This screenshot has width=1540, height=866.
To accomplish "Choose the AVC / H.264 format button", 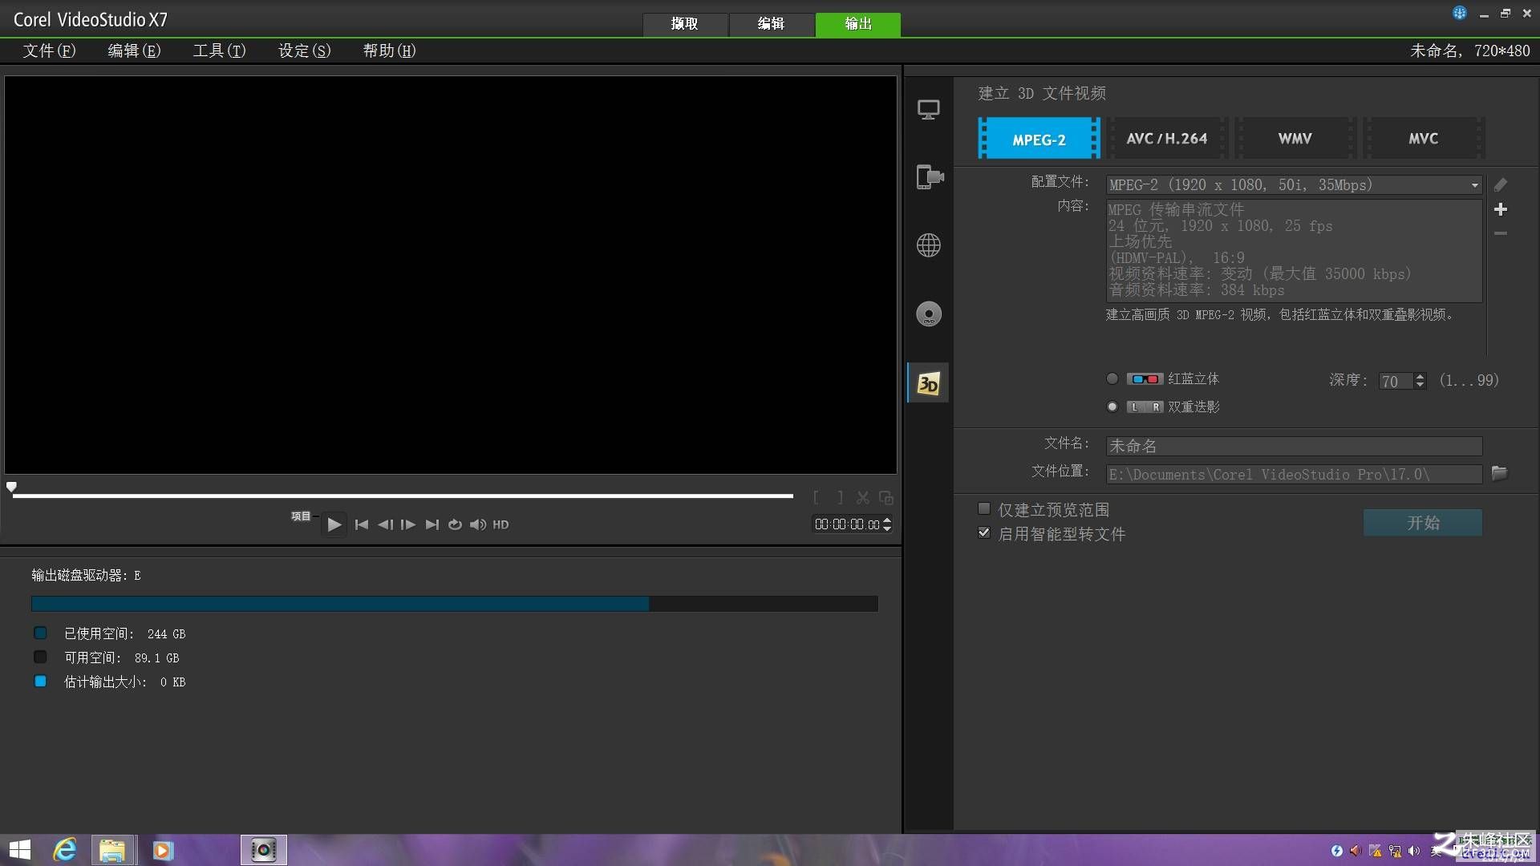I will click(x=1167, y=139).
